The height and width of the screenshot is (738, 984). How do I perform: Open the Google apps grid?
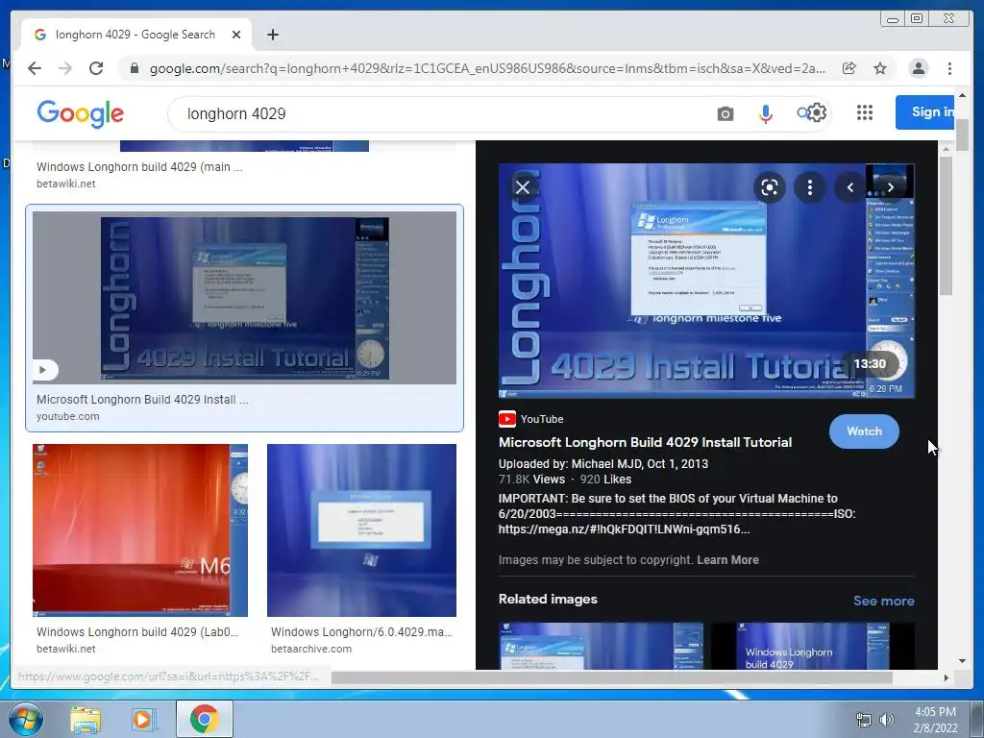865,112
